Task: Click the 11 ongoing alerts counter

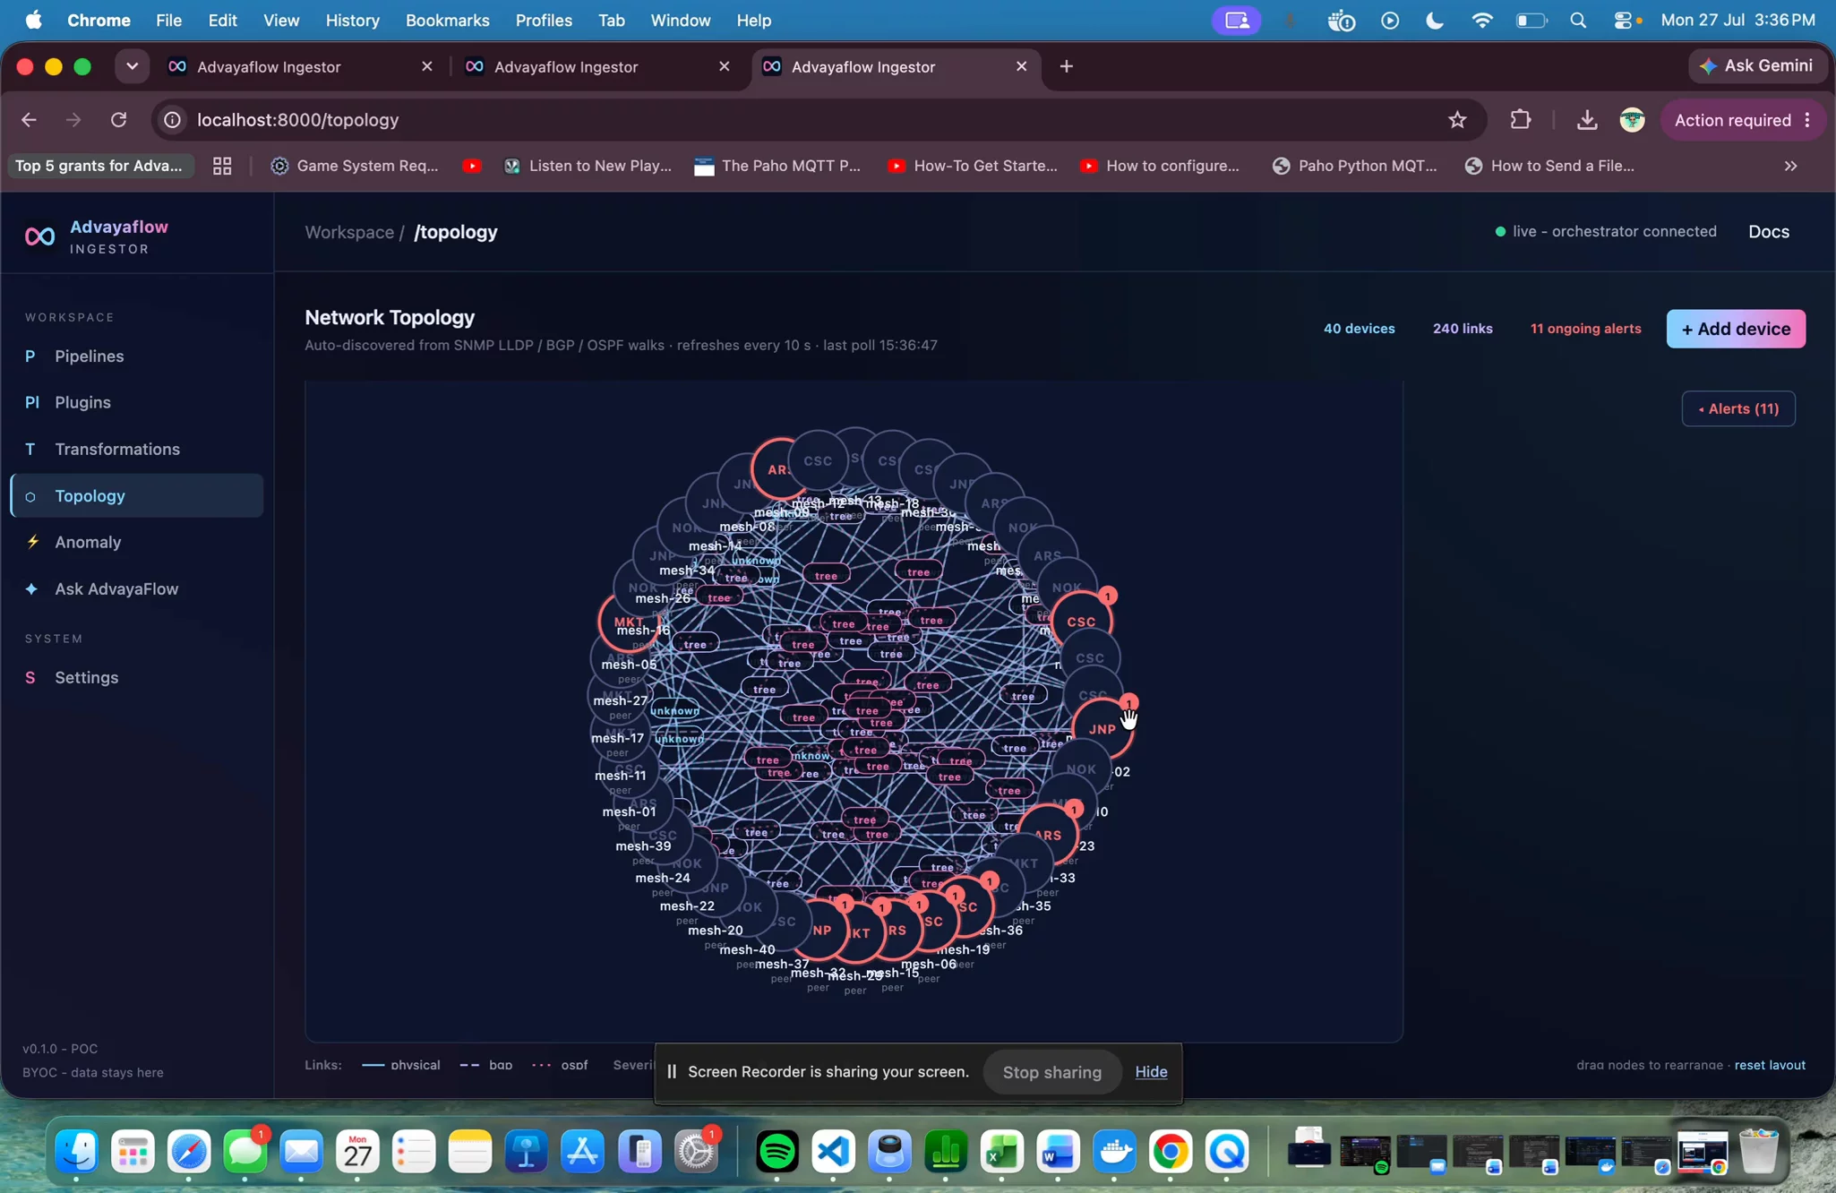Action: 1585,329
